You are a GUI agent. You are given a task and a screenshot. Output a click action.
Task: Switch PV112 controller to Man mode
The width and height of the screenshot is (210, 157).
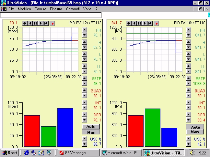[91, 132]
